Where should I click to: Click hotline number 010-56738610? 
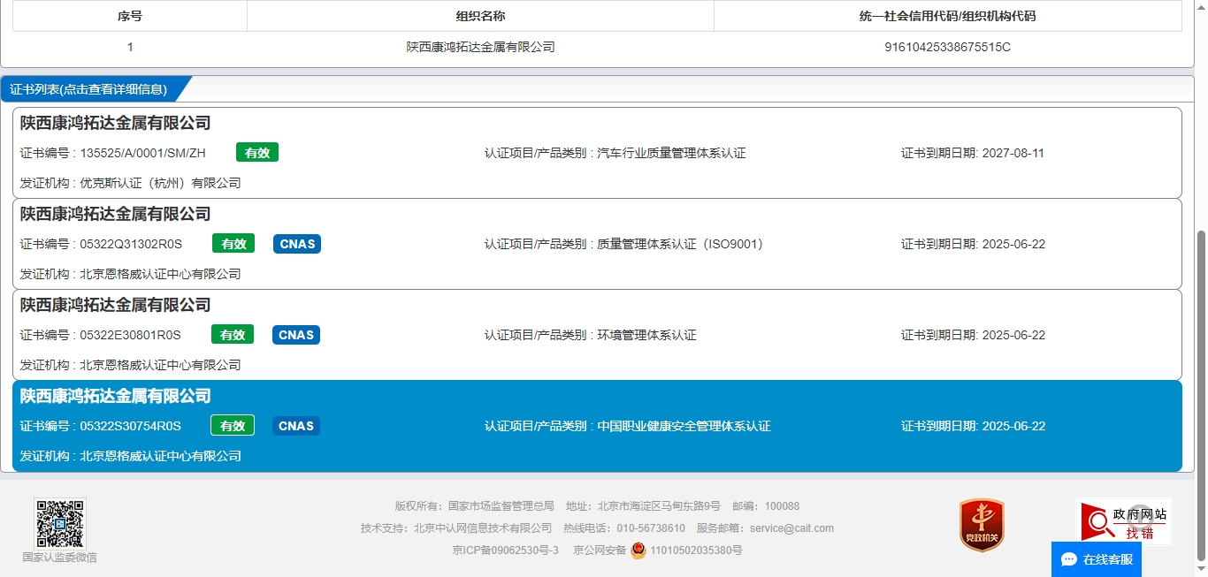(x=651, y=528)
